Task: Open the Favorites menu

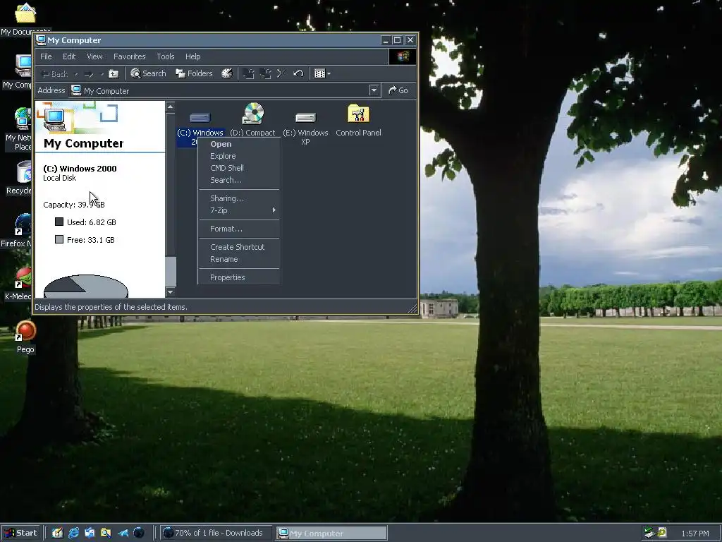Action: 130,56
